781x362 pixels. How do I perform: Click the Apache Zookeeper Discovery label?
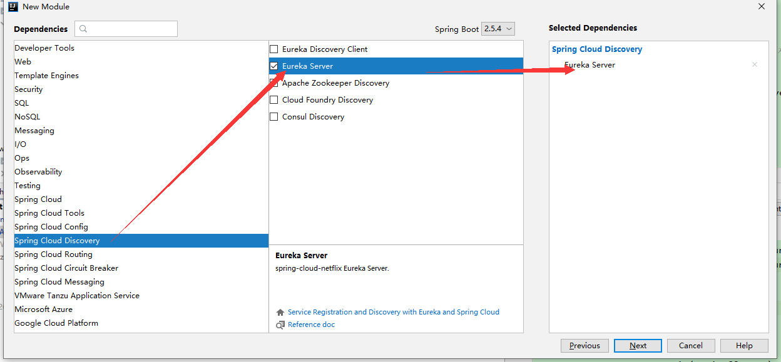click(x=335, y=83)
